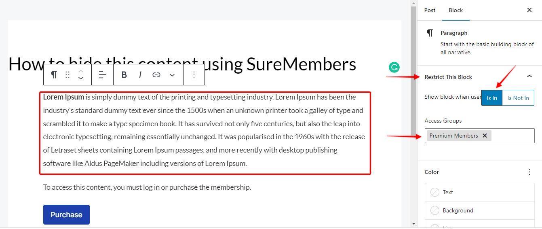Click the drag handle in block toolbar
Viewport: 542px width, 229px height.
(x=67, y=74)
